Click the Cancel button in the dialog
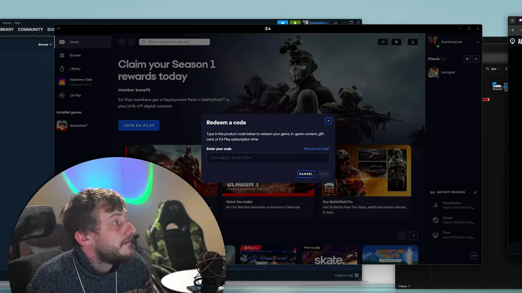This screenshot has height=293, width=522. (x=306, y=174)
